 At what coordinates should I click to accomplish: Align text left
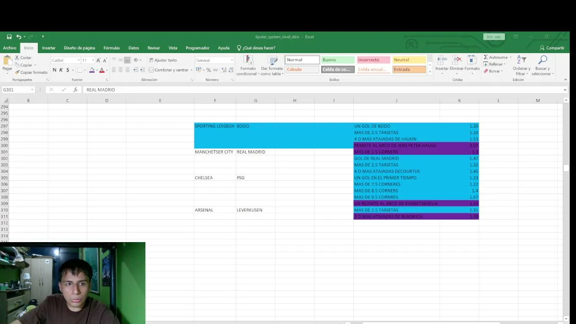coord(114,70)
